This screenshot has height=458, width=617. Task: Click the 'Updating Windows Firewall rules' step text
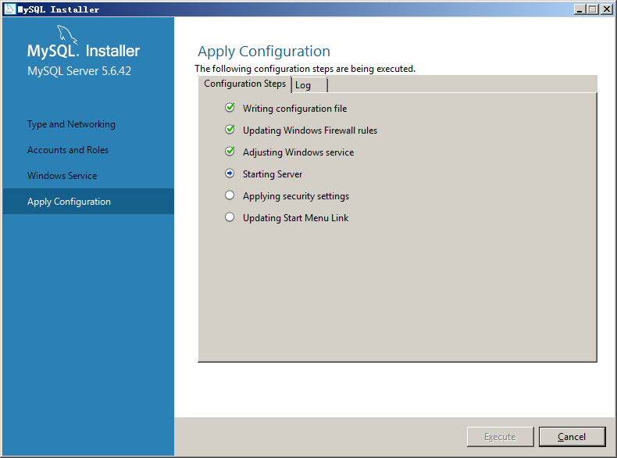coord(310,131)
